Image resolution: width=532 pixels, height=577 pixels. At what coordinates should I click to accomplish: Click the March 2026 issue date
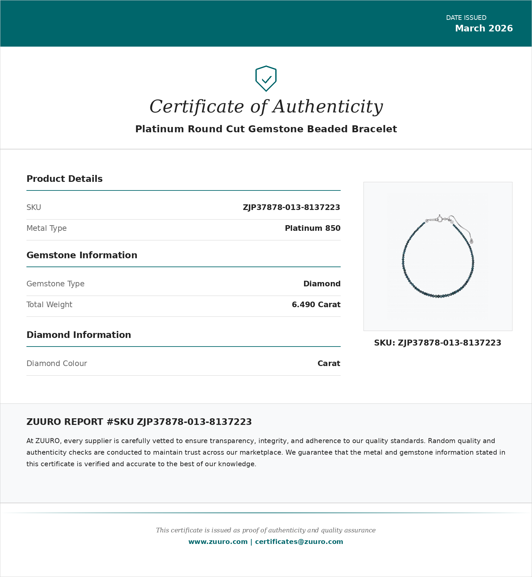[x=484, y=28]
